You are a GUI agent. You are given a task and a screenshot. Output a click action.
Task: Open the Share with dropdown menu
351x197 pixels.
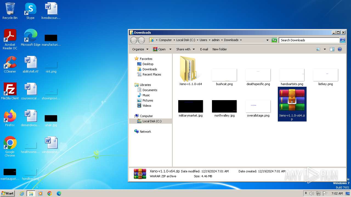coord(185,49)
